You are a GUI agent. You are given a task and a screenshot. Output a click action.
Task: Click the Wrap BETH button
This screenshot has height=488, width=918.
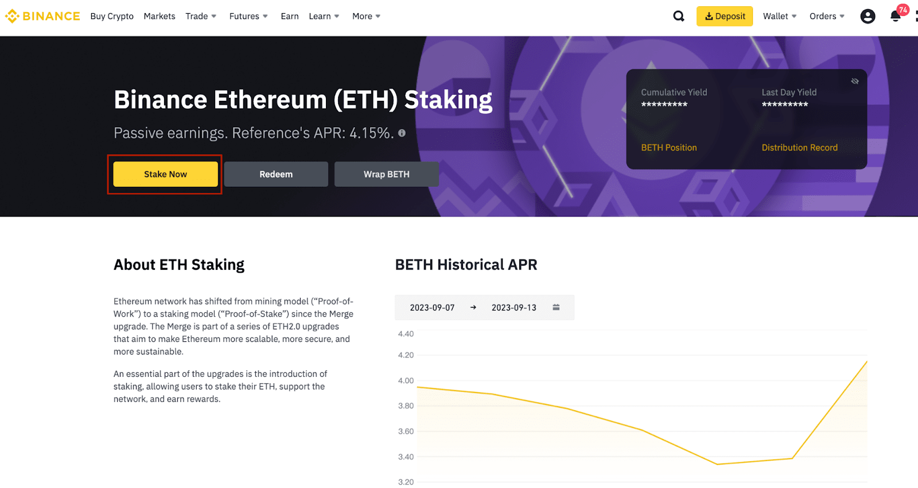pyautogui.click(x=387, y=174)
